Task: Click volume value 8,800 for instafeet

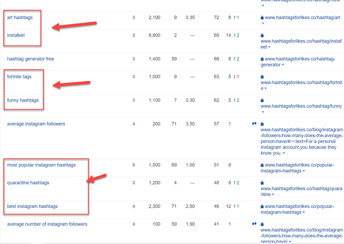Action: 154,35
